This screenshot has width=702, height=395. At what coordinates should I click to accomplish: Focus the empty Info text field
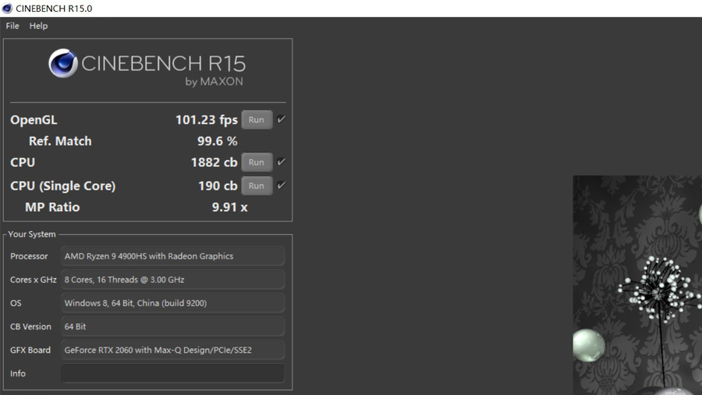click(x=172, y=373)
